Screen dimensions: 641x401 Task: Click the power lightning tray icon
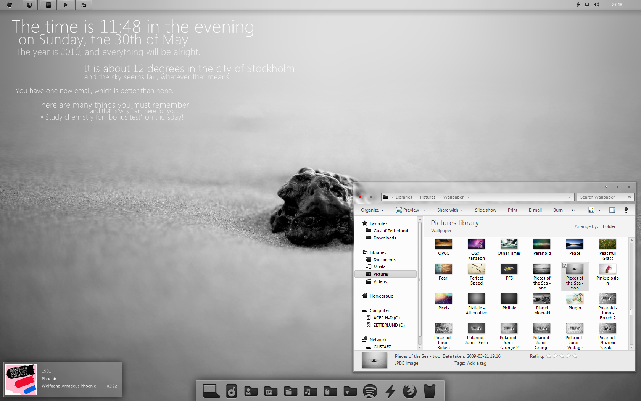[578, 5]
